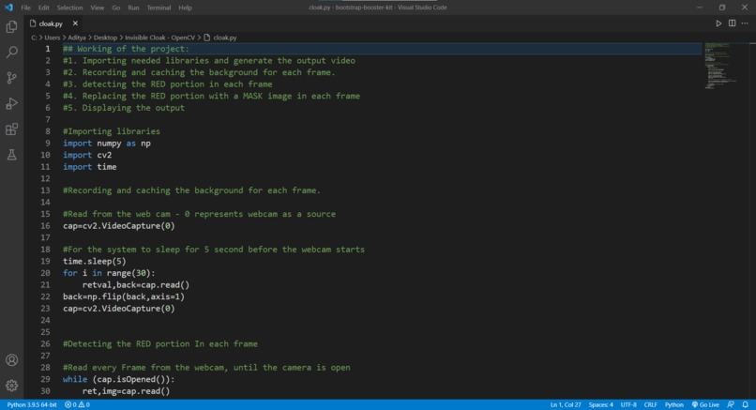The height and width of the screenshot is (410, 756).
Task: Open the Manage gear icon
Action: (x=11, y=386)
